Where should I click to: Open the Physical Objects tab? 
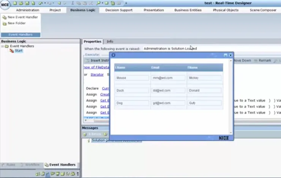coord(226,10)
